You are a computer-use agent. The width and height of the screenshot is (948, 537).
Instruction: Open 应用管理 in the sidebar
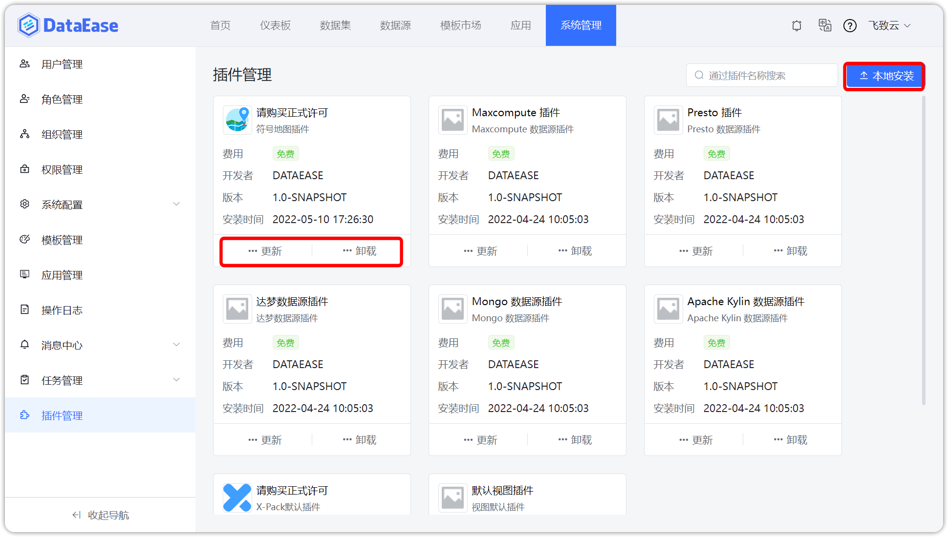pyautogui.click(x=100, y=274)
